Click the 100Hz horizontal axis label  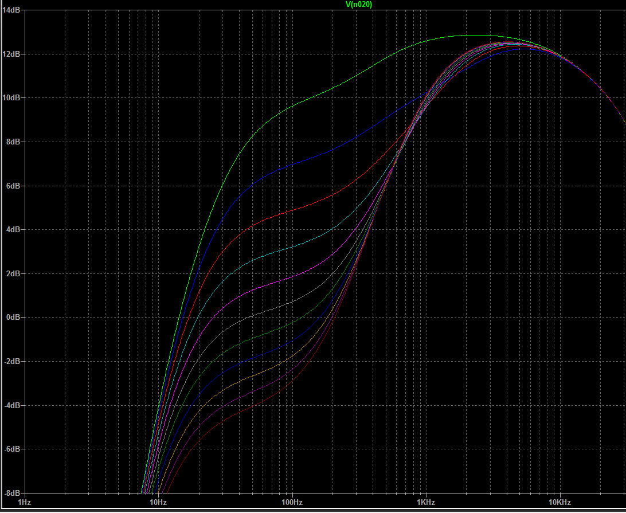(291, 502)
